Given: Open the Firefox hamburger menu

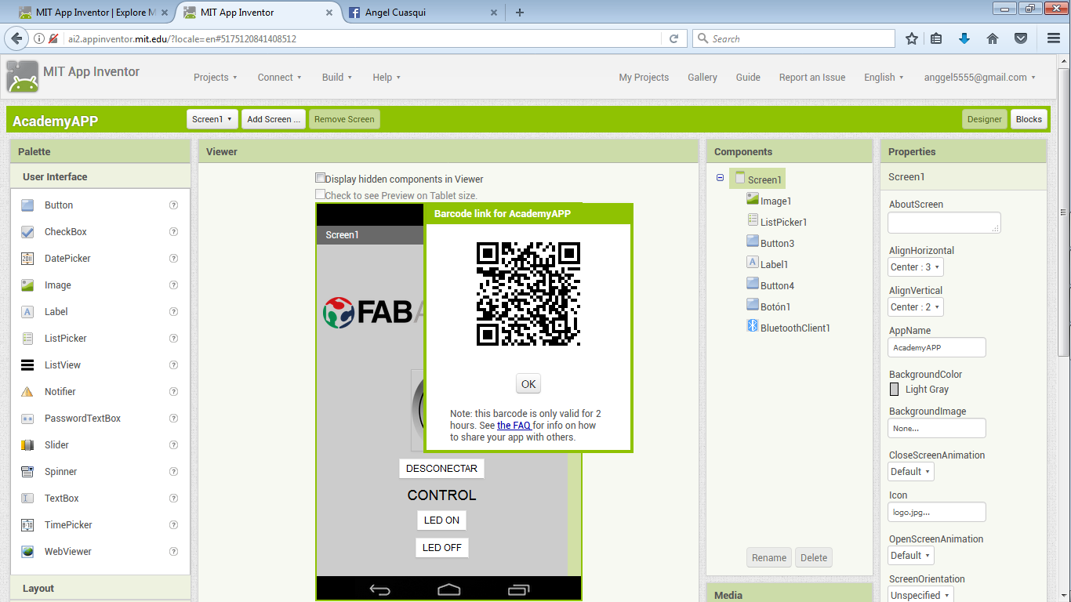Looking at the screenshot, I should pyautogui.click(x=1054, y=38).
